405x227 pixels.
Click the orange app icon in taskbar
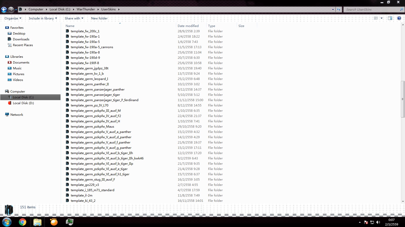[54, 222]
